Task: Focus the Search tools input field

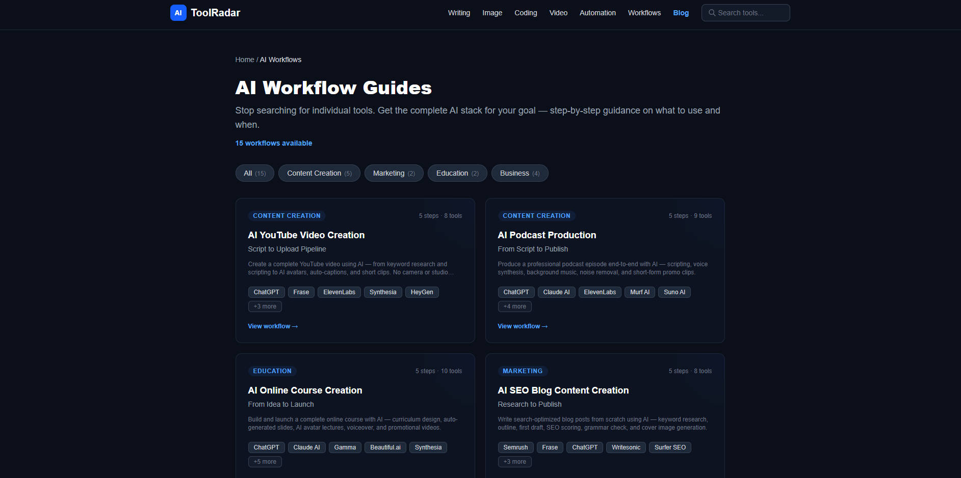Action: coord(745,13)
